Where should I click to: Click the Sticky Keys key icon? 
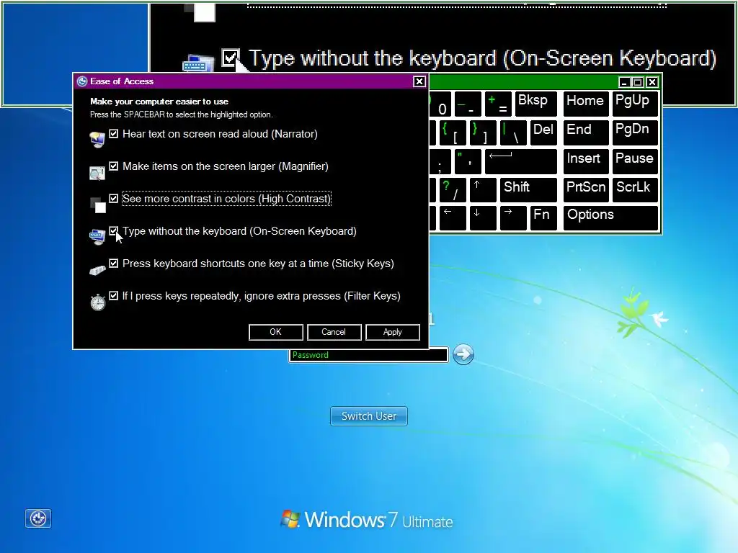(97, 271)
